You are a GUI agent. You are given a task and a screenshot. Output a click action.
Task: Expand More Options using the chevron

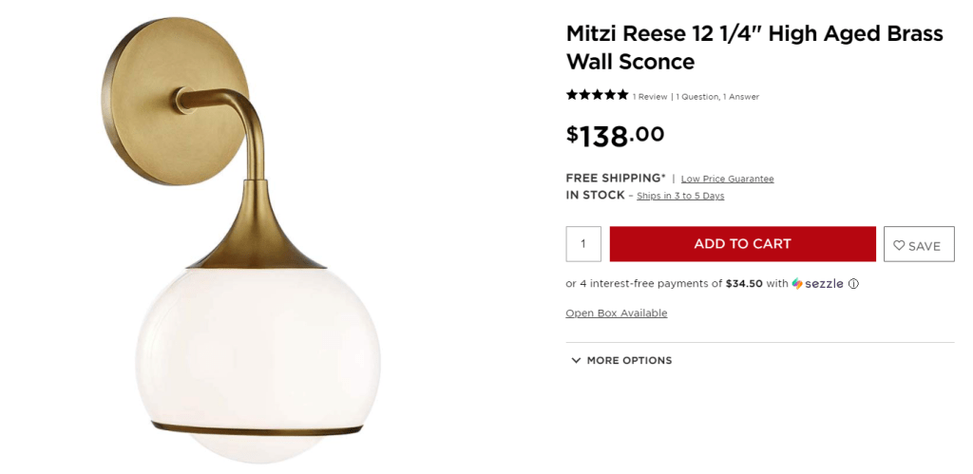(x=576, y=361)
